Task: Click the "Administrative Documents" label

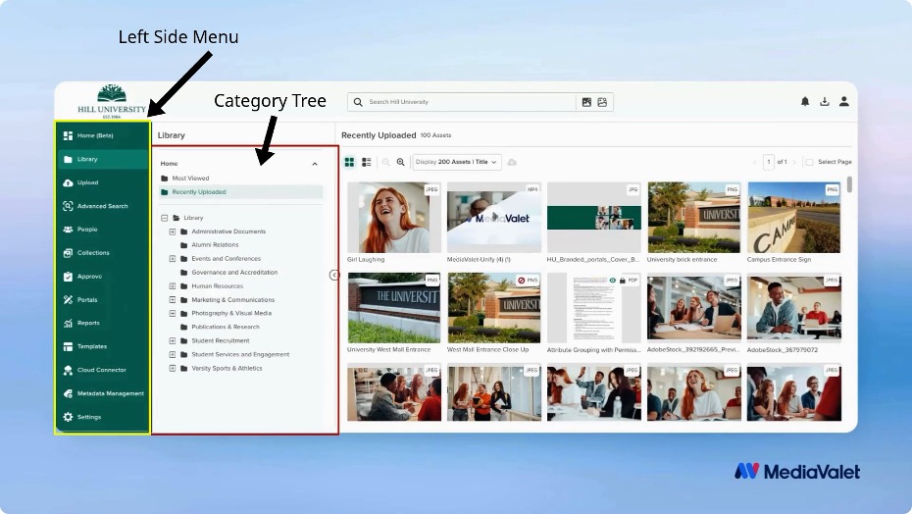Action: tap(228, 231)
